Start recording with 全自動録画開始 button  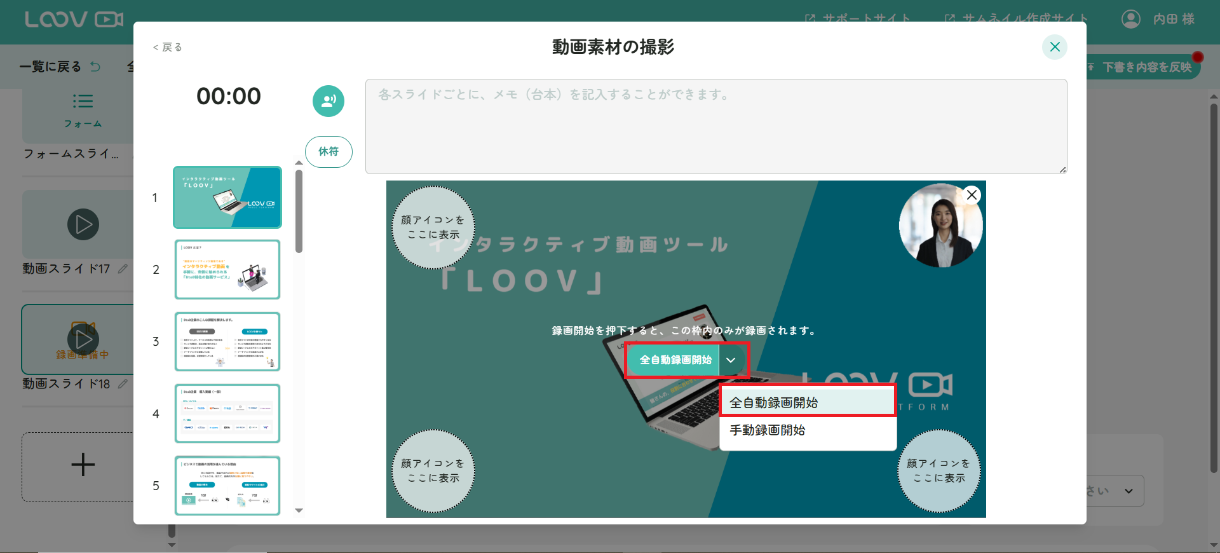(673, 360)
